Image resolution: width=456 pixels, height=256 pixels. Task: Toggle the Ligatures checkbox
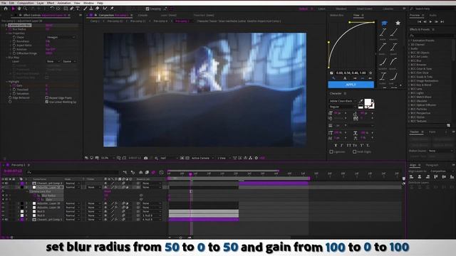tap(331, 151)
